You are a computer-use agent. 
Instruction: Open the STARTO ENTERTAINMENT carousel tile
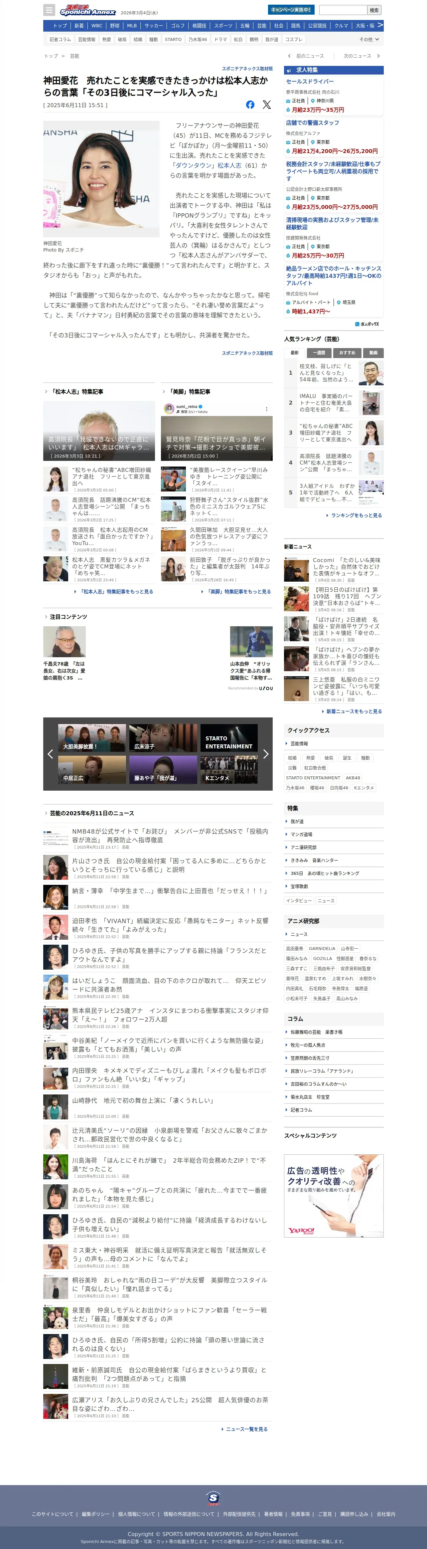point(229,738)
